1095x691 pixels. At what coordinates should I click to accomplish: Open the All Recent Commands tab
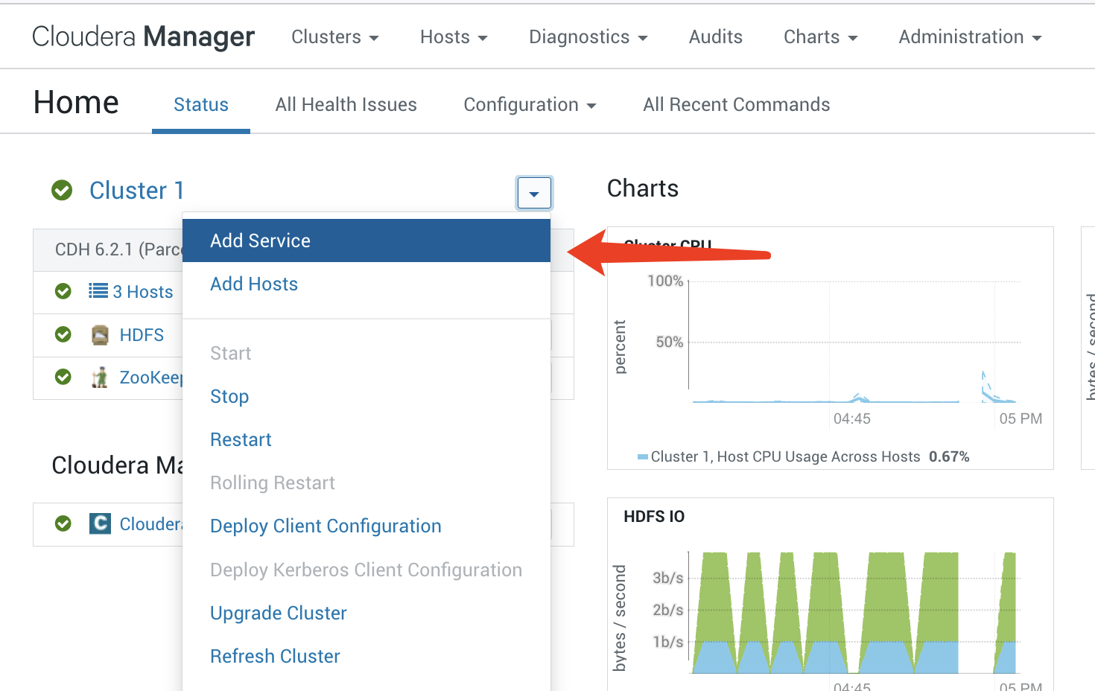[x=737, y=105]
